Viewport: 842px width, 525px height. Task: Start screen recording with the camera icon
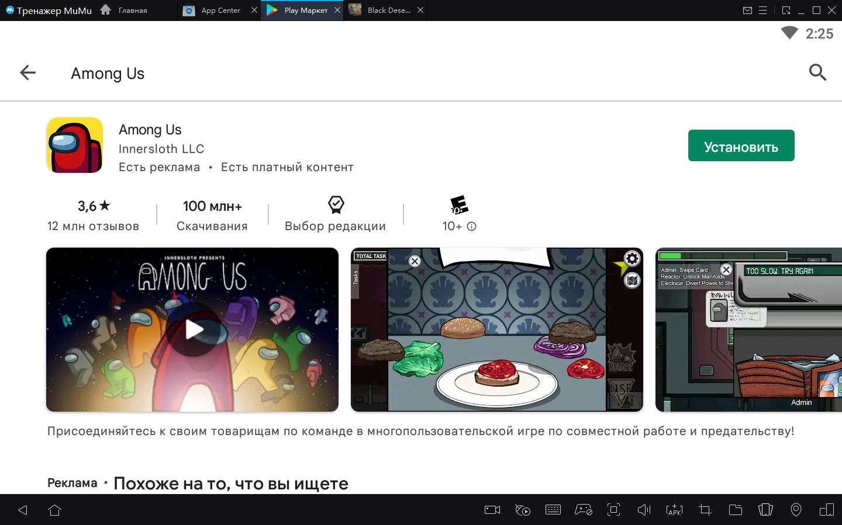point(492,510)
